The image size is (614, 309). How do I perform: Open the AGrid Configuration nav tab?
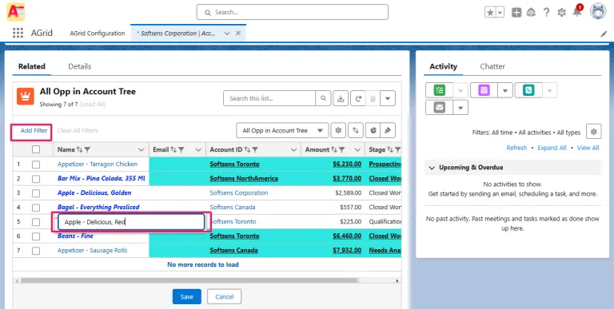click(98, 34)
